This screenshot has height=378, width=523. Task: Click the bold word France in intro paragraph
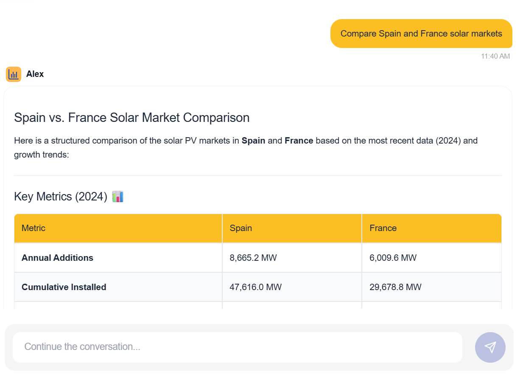pyautogui.click(x=299, y=141)
